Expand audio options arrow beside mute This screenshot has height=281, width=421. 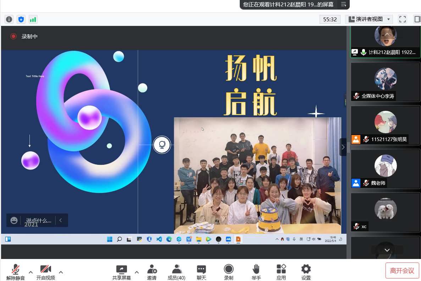click(31, 272)
